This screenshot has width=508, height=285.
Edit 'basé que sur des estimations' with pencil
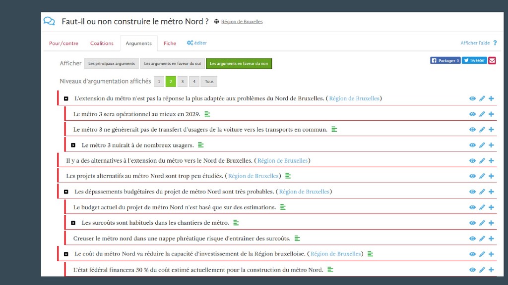[482, 207]
